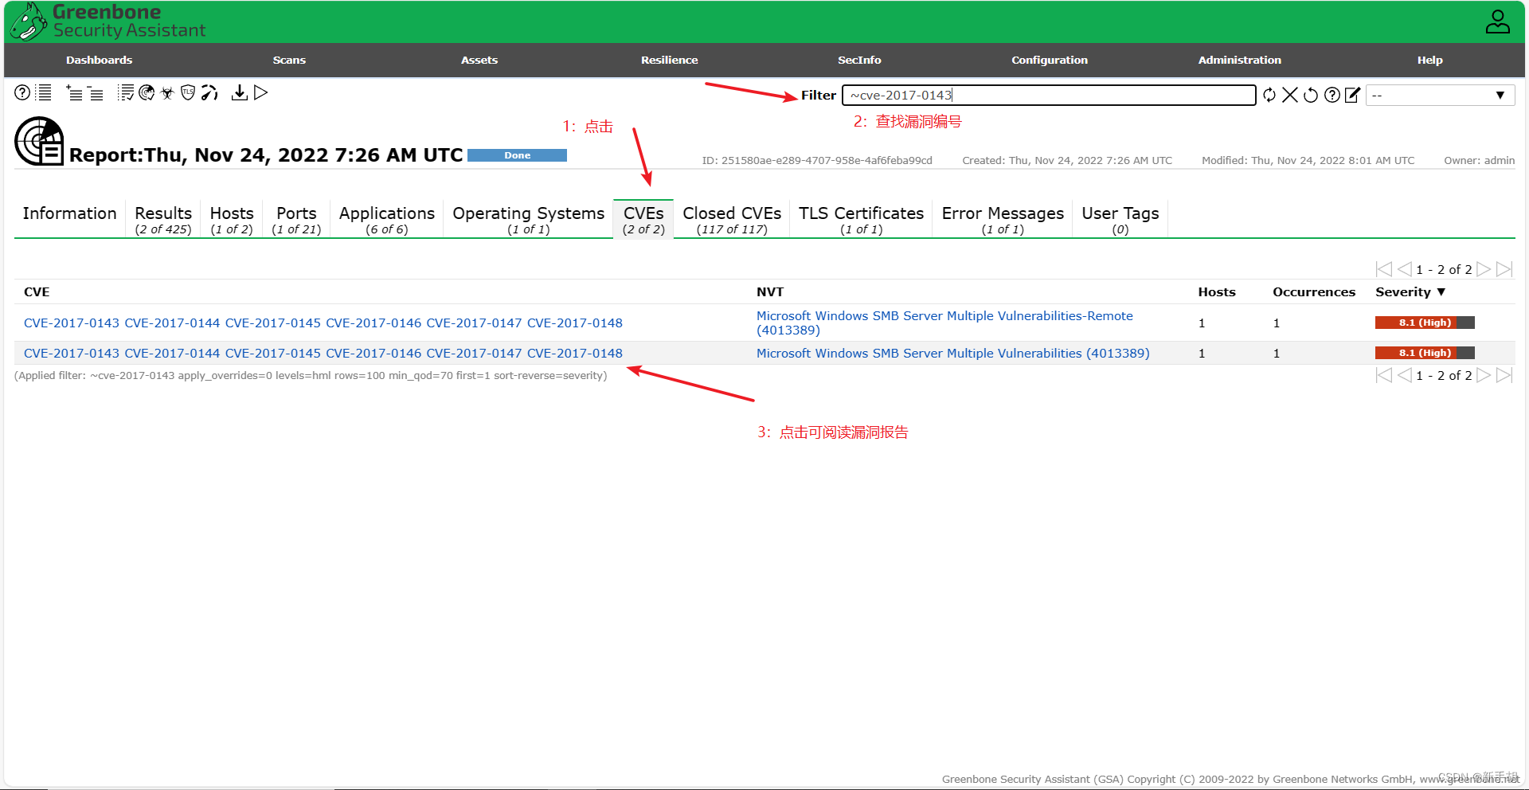The image size is (1529, 790).
Task: Open the SecInfo menu
Action: pyautogui.click(x=859, y=60)
